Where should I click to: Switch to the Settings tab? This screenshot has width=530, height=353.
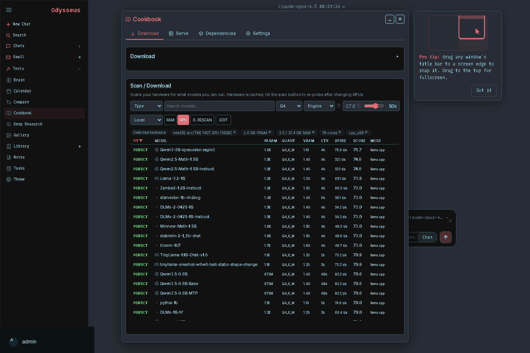coord(258,33)
